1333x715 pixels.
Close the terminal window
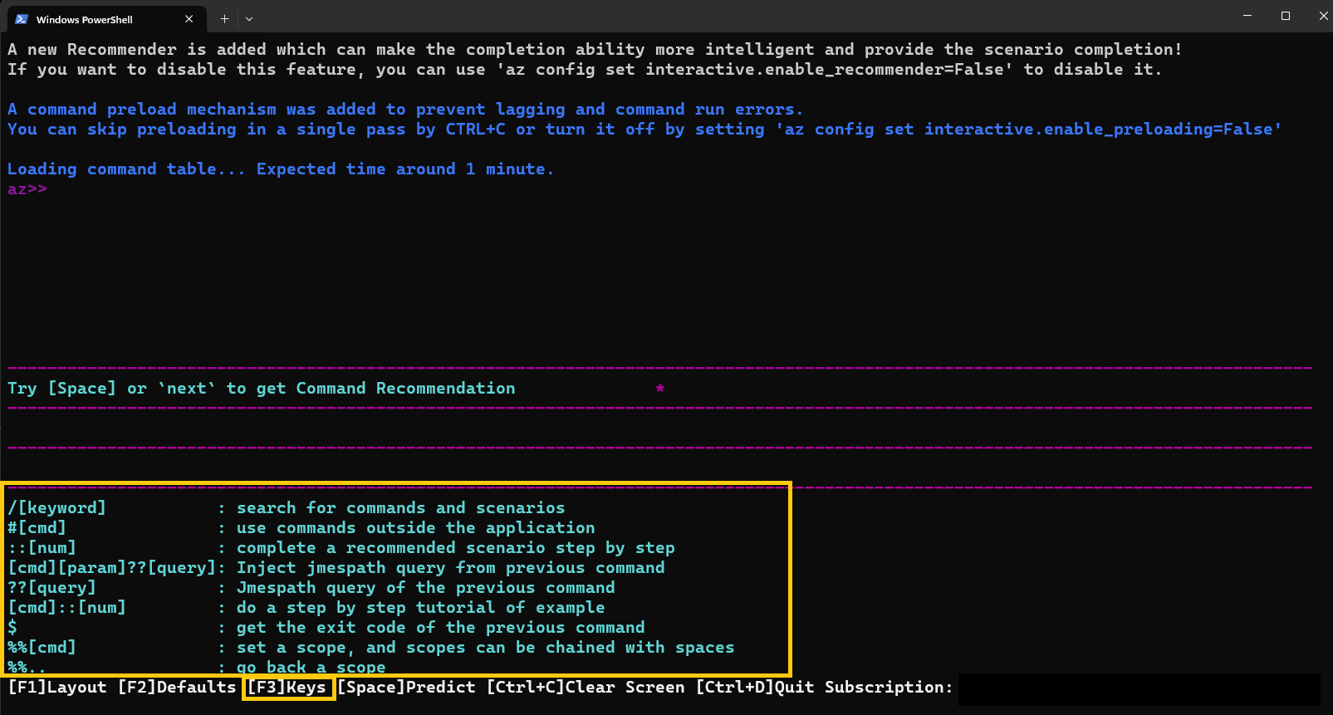click(1323, 16)
